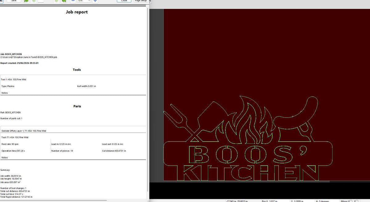
Task: Click the 'Job report' heading
Action: click(x=77, y=12)
